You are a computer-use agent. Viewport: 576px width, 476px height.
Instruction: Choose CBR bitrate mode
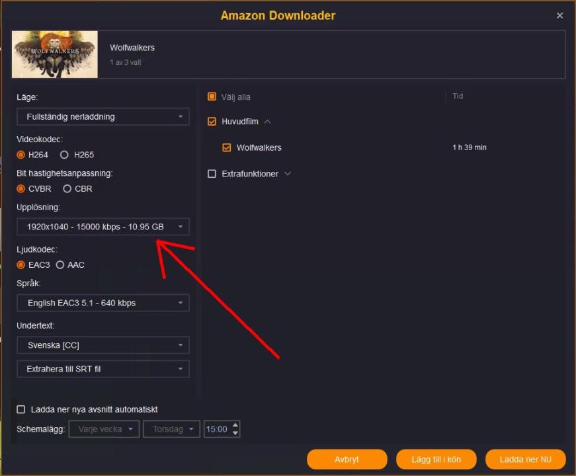(x=67, y=189)
